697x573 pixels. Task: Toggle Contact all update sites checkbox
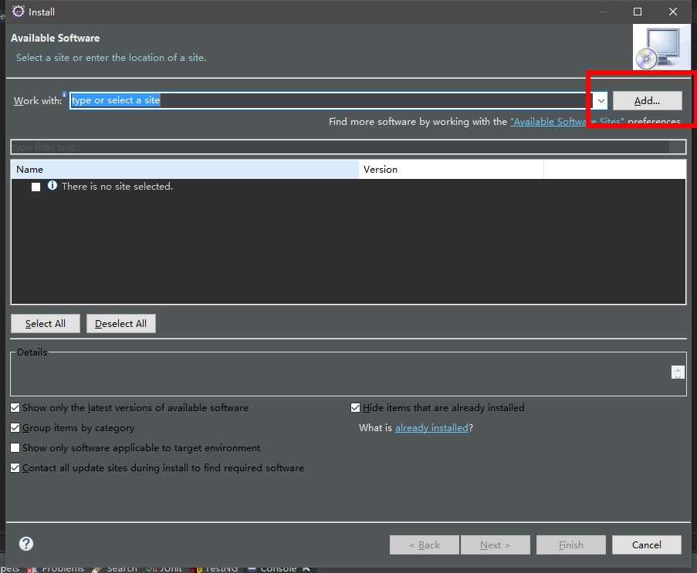15,467
